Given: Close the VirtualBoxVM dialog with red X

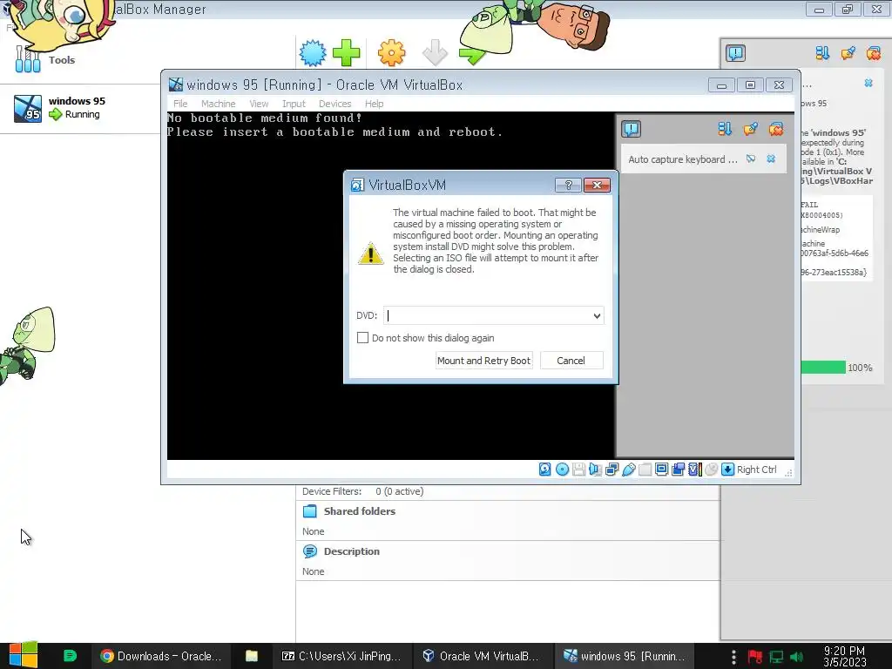Looking at the screenshot, I should point(597,185).
